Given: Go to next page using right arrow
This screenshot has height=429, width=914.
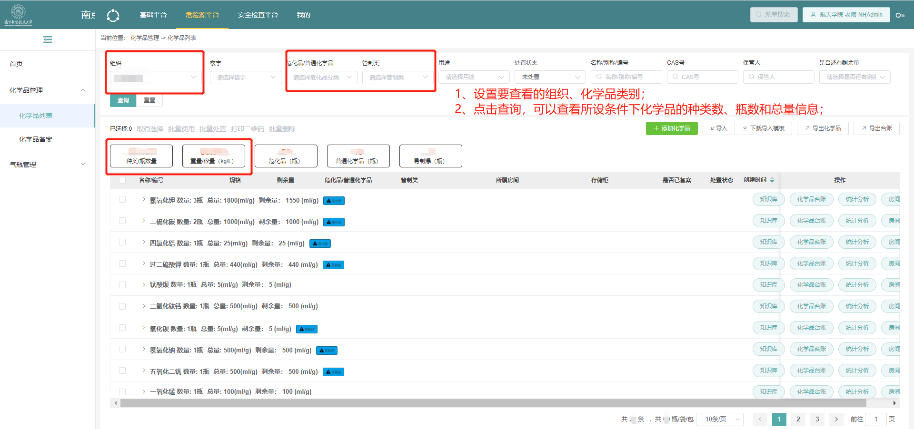Looking at the screenshot, I should click(x=836, y=419).
